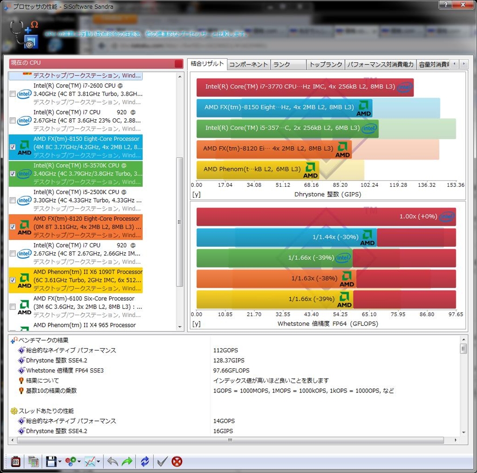Open the パフォーマンス対消費電力 tab
The height and width of the screenshot is (473, 477).
point(380,64)
